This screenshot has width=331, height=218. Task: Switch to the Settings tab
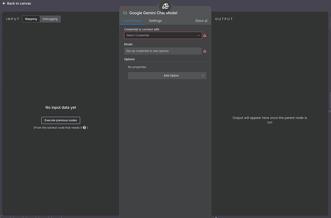pos(155,21)
